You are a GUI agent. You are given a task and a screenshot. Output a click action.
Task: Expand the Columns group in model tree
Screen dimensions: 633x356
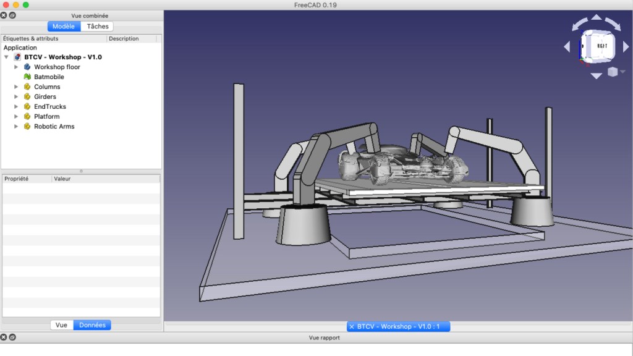pyautogui.click(x=17, y=87)
